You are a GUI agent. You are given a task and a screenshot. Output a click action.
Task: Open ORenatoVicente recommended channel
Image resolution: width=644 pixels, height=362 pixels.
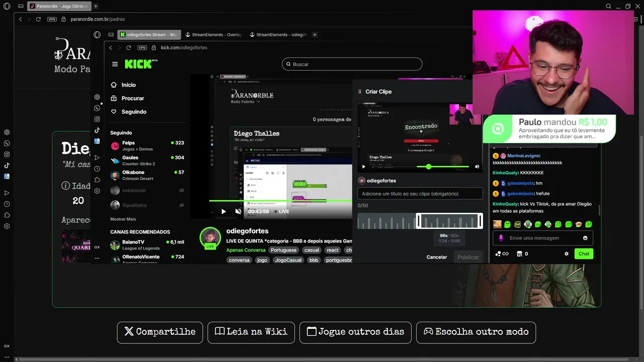[147, 259]
